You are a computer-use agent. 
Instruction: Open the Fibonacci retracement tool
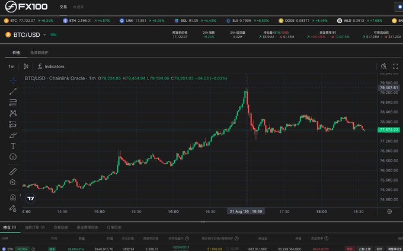tap(13, 102)
